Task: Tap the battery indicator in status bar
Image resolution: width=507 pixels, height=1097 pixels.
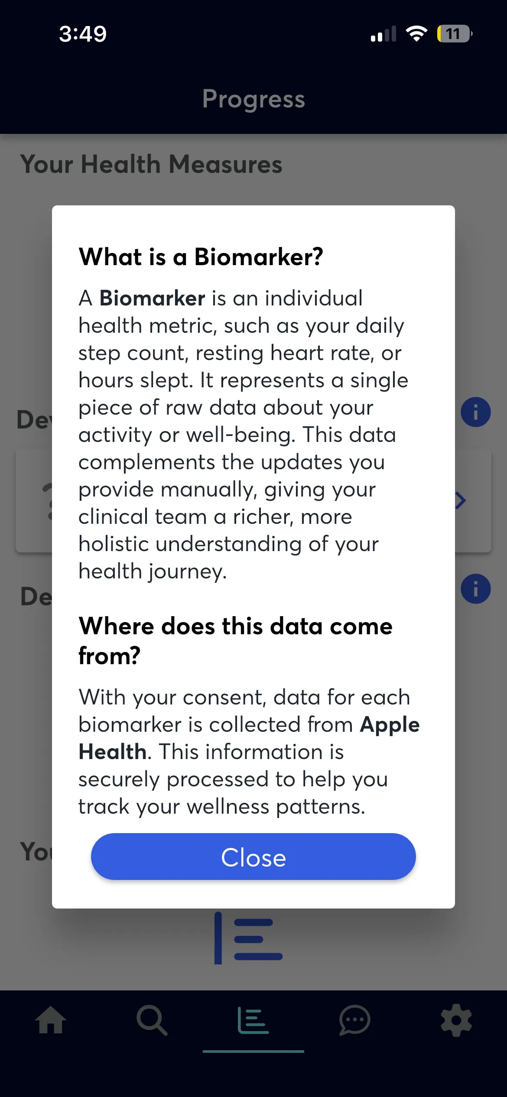Action: point(454,34)
